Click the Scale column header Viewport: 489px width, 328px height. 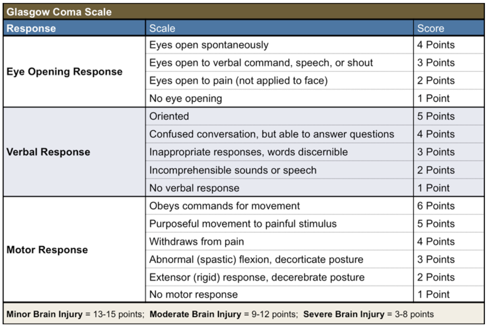[x=280, y=28]
